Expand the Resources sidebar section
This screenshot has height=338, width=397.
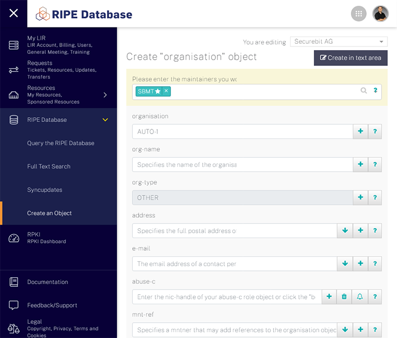(105, 95)
